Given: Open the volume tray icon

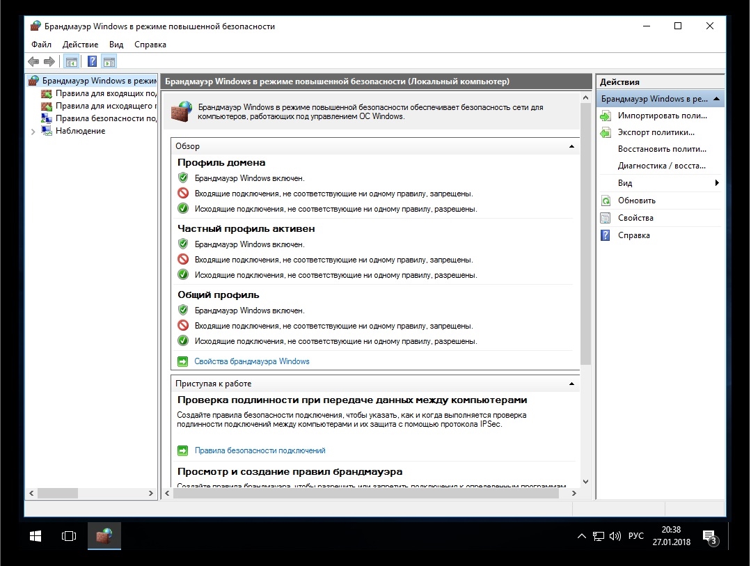Looking at the screenshot, I should pos(615,536).
